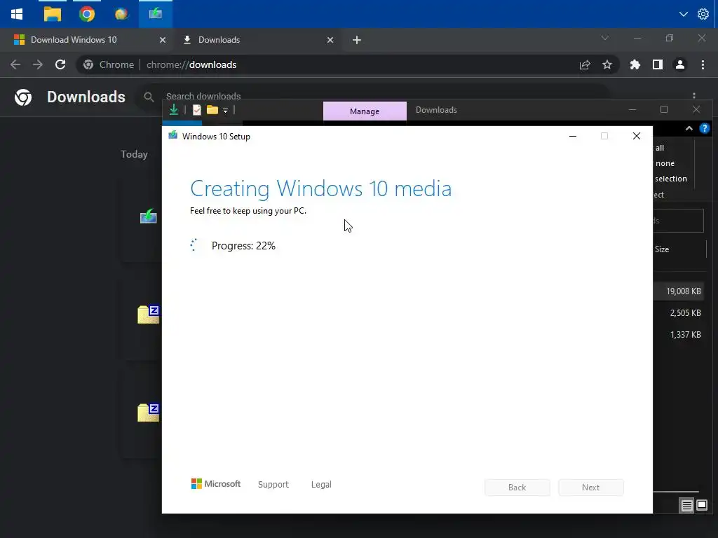Open File Explorer from the taskbar
This screenshot has width=718, height=538.
[x=52, y=14]
